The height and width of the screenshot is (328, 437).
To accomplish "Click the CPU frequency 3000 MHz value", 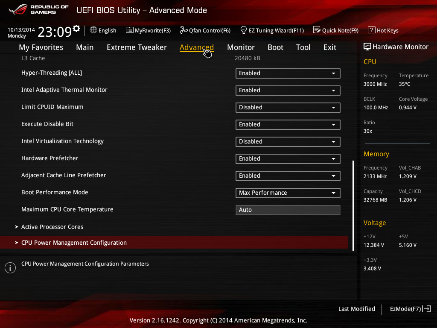I will [375, 84].
